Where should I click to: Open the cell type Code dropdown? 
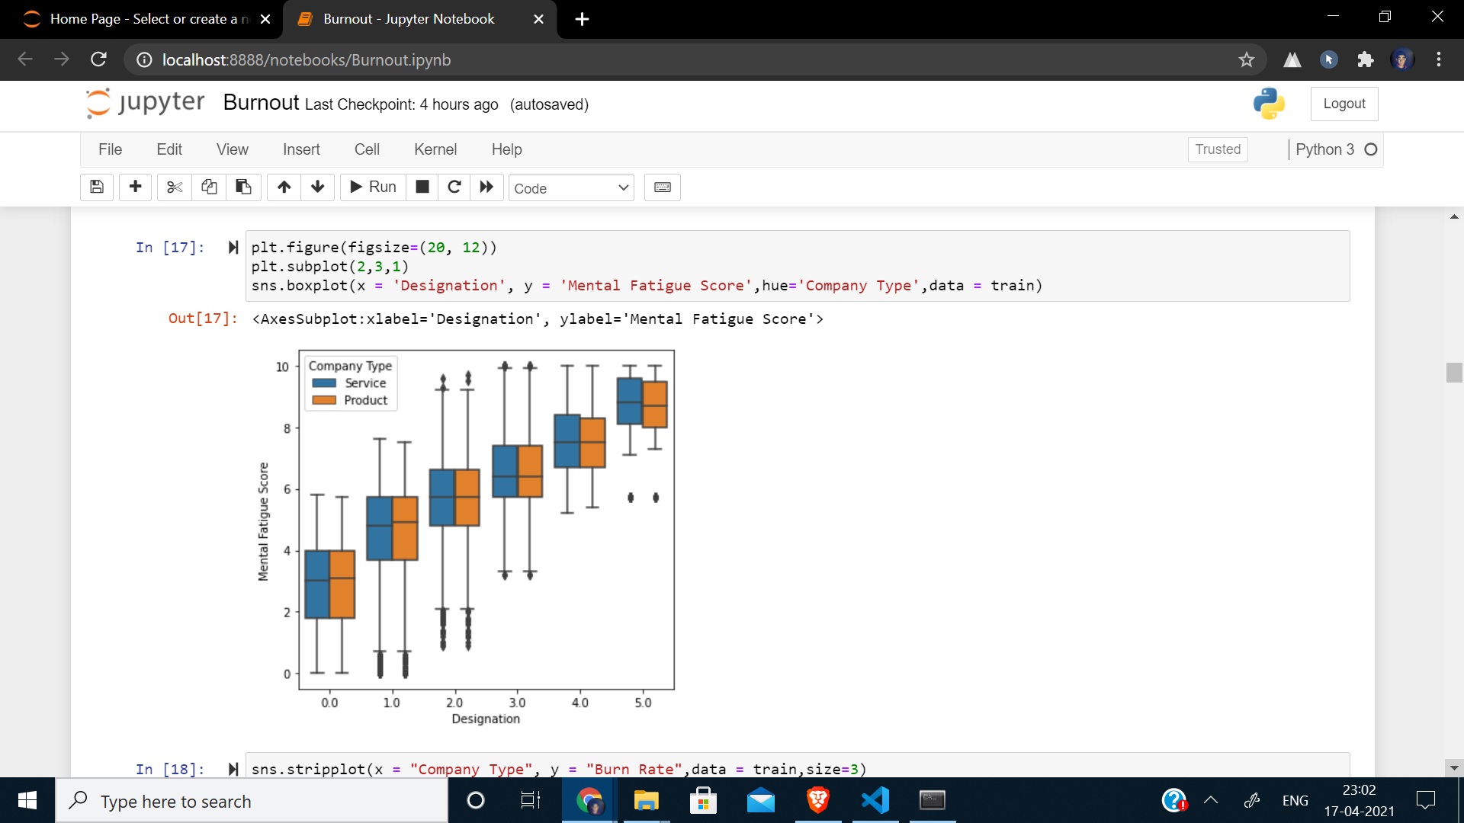(x=570, y=188)
